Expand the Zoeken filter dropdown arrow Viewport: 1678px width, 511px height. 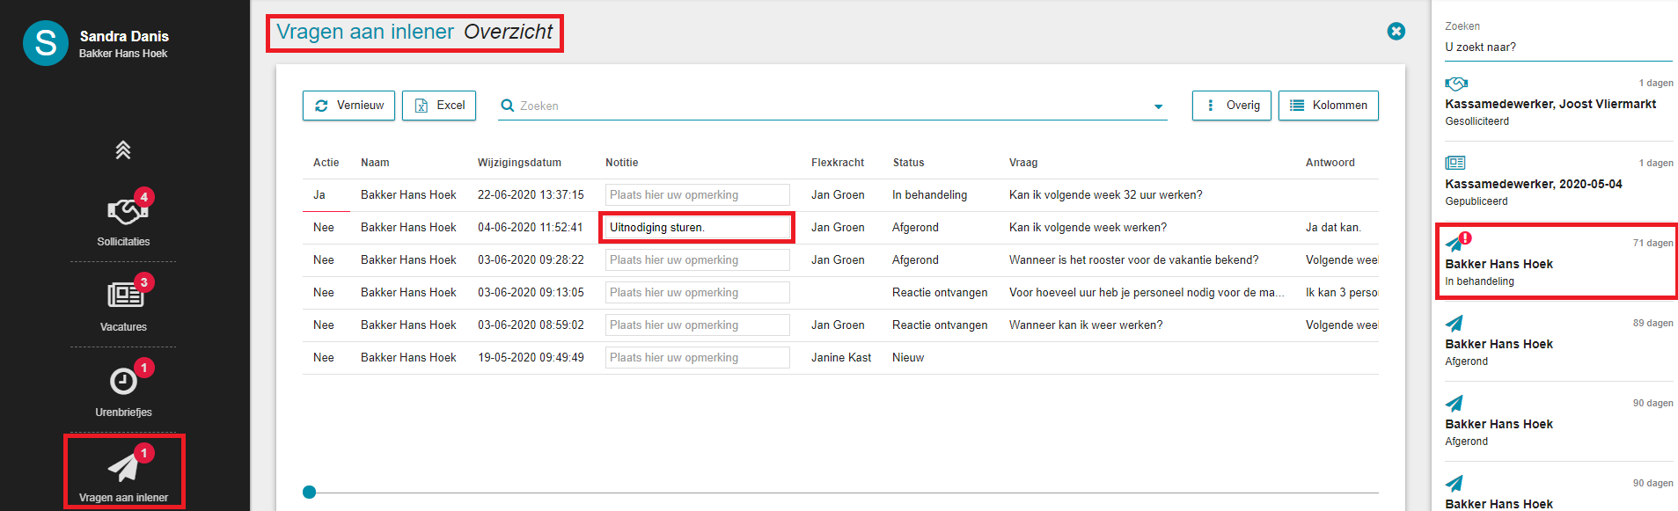[1159, 106]
